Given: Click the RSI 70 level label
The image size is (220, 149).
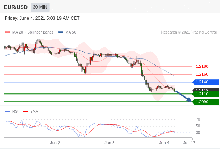Looking at the screenshot, I should coord(198,120).
